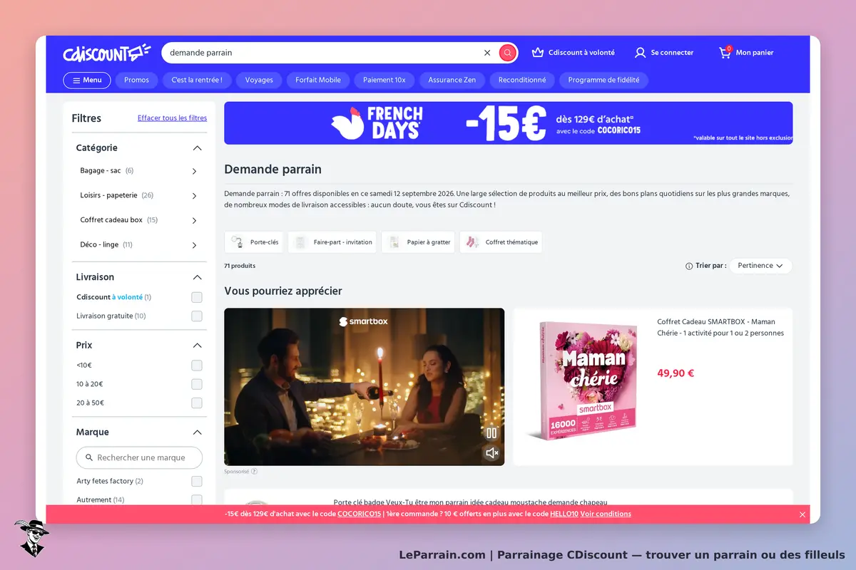856x570 pixels.
Task: Open Paiement 10x
Action: click(384, 81)
